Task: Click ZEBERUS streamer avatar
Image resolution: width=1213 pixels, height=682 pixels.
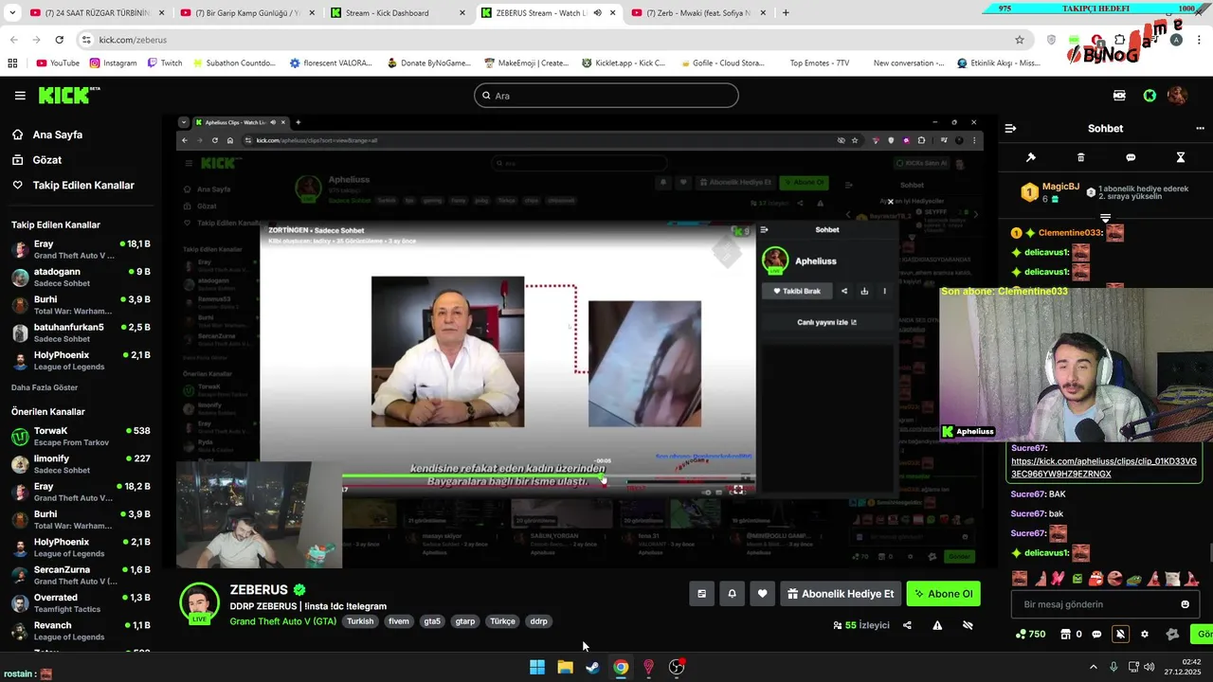Action: click(x=199, y=603)
